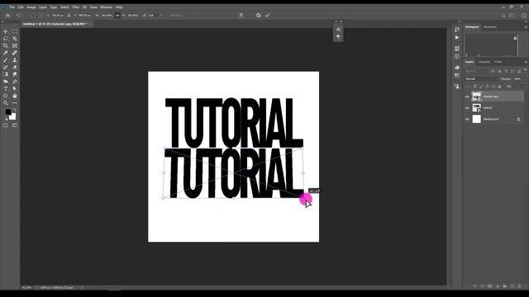Select the Zoom tool
Image resolution: width=529 pixels, height=297 pixels.
pyautogui.click(x=6, y=103)
